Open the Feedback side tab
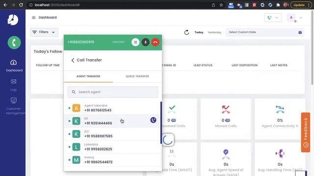 (306, 132)
